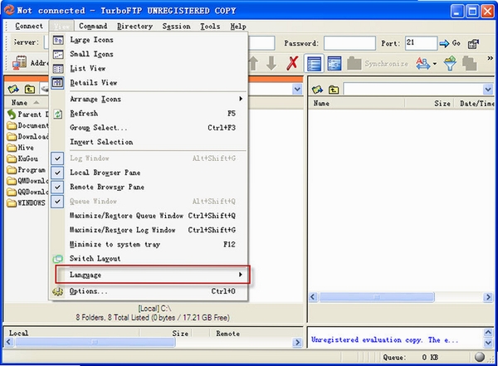Click Switch Layout menu item

(149, 259)
